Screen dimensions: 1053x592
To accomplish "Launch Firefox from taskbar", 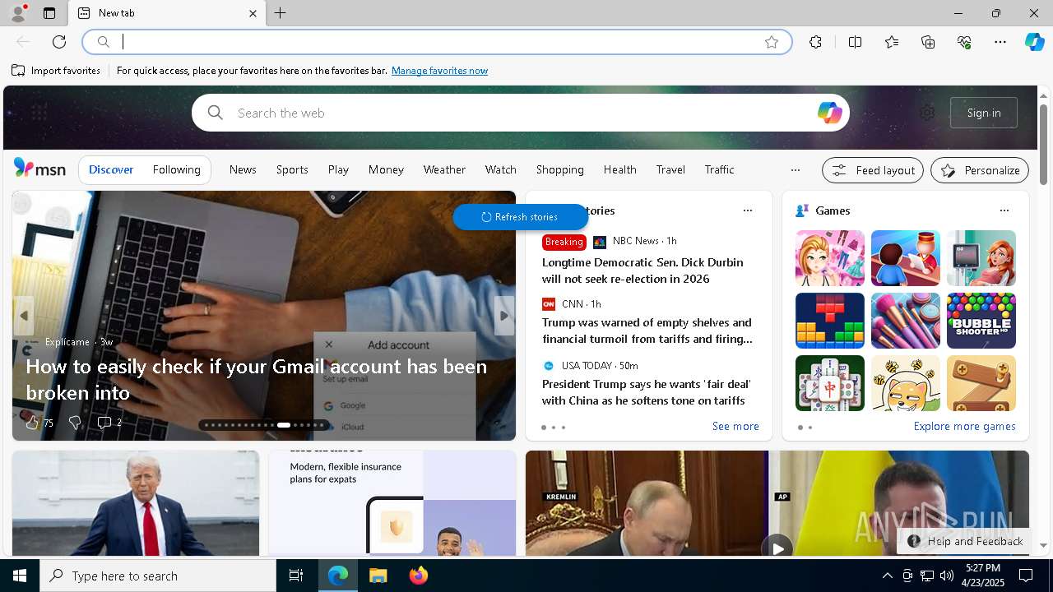I will tap(418, 576).
